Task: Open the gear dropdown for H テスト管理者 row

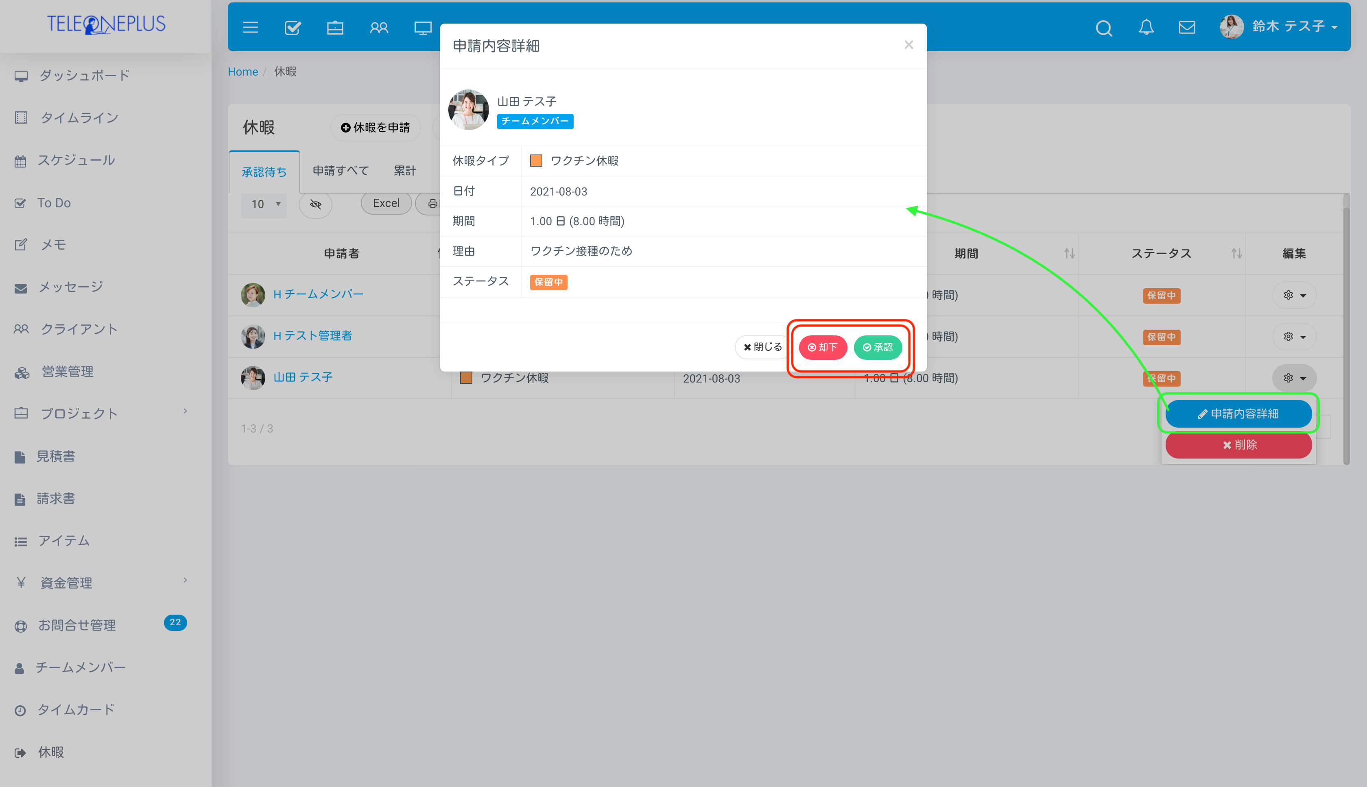Action: 1295,337
